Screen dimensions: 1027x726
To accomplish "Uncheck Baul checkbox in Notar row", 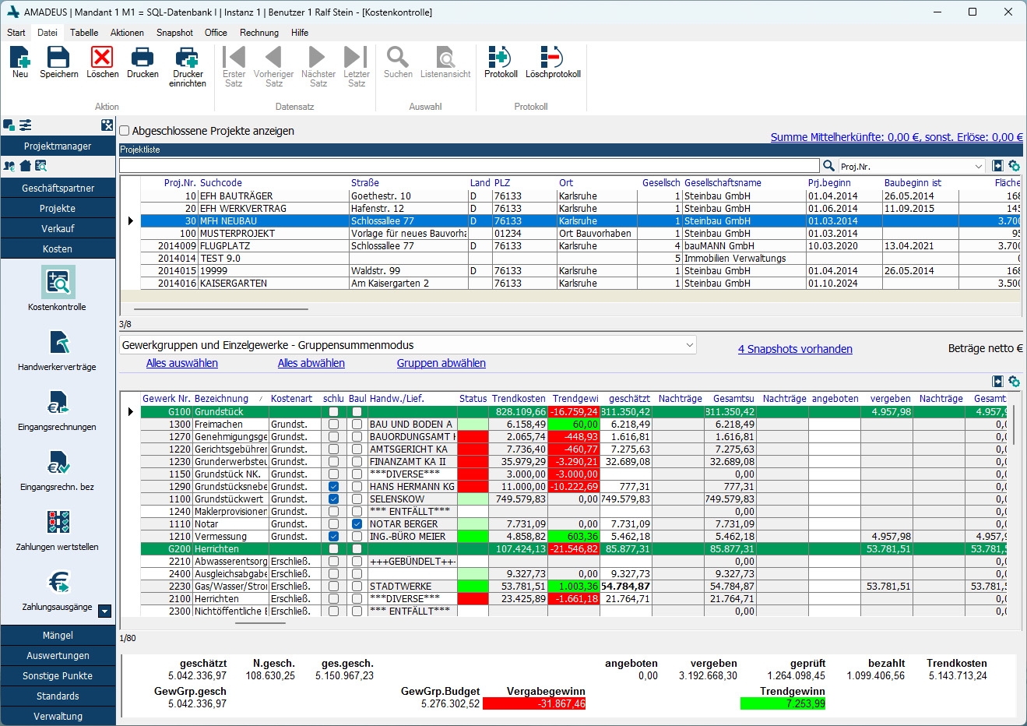I will 357,524.
